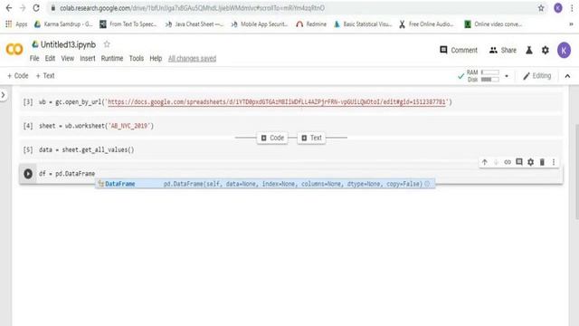
Task: Open the Insert menu
Action: click(x=88, y=58)
